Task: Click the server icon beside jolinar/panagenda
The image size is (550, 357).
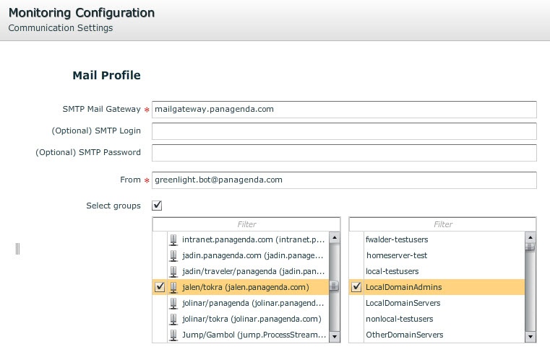Action: (x=173, y=303)
